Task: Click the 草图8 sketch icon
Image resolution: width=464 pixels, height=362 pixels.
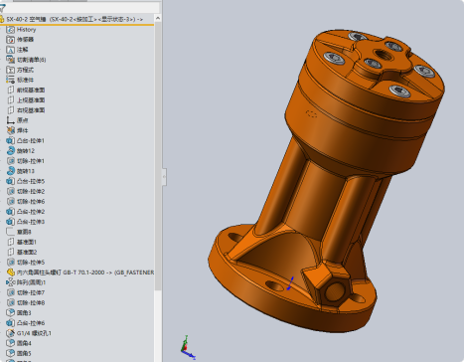Action: click(11, 232)
